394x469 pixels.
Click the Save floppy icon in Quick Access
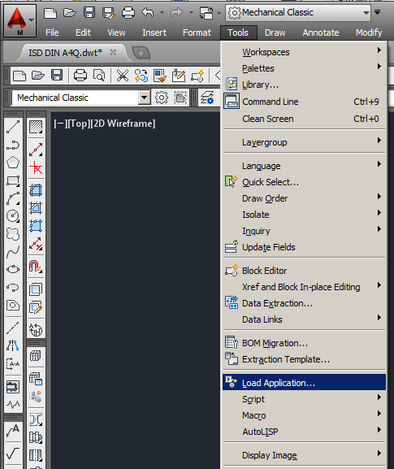point(89,12)
